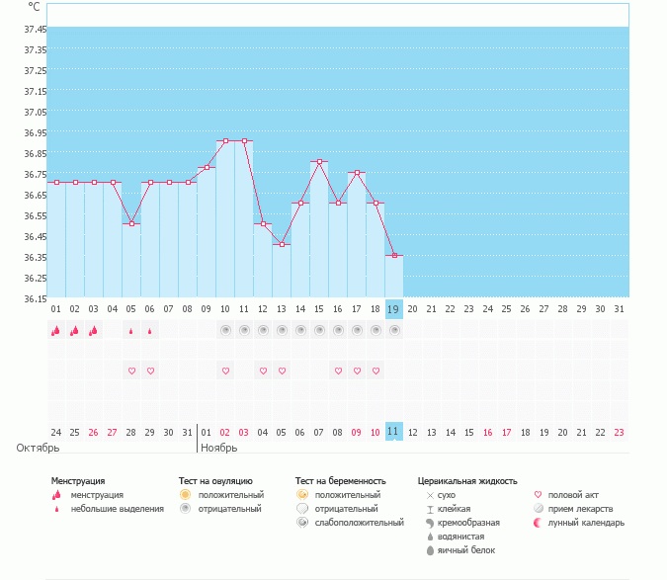Click the temperature point on cycle day 13
The width and height of the screenshot is (667, 580).
[x=282, y=244]
